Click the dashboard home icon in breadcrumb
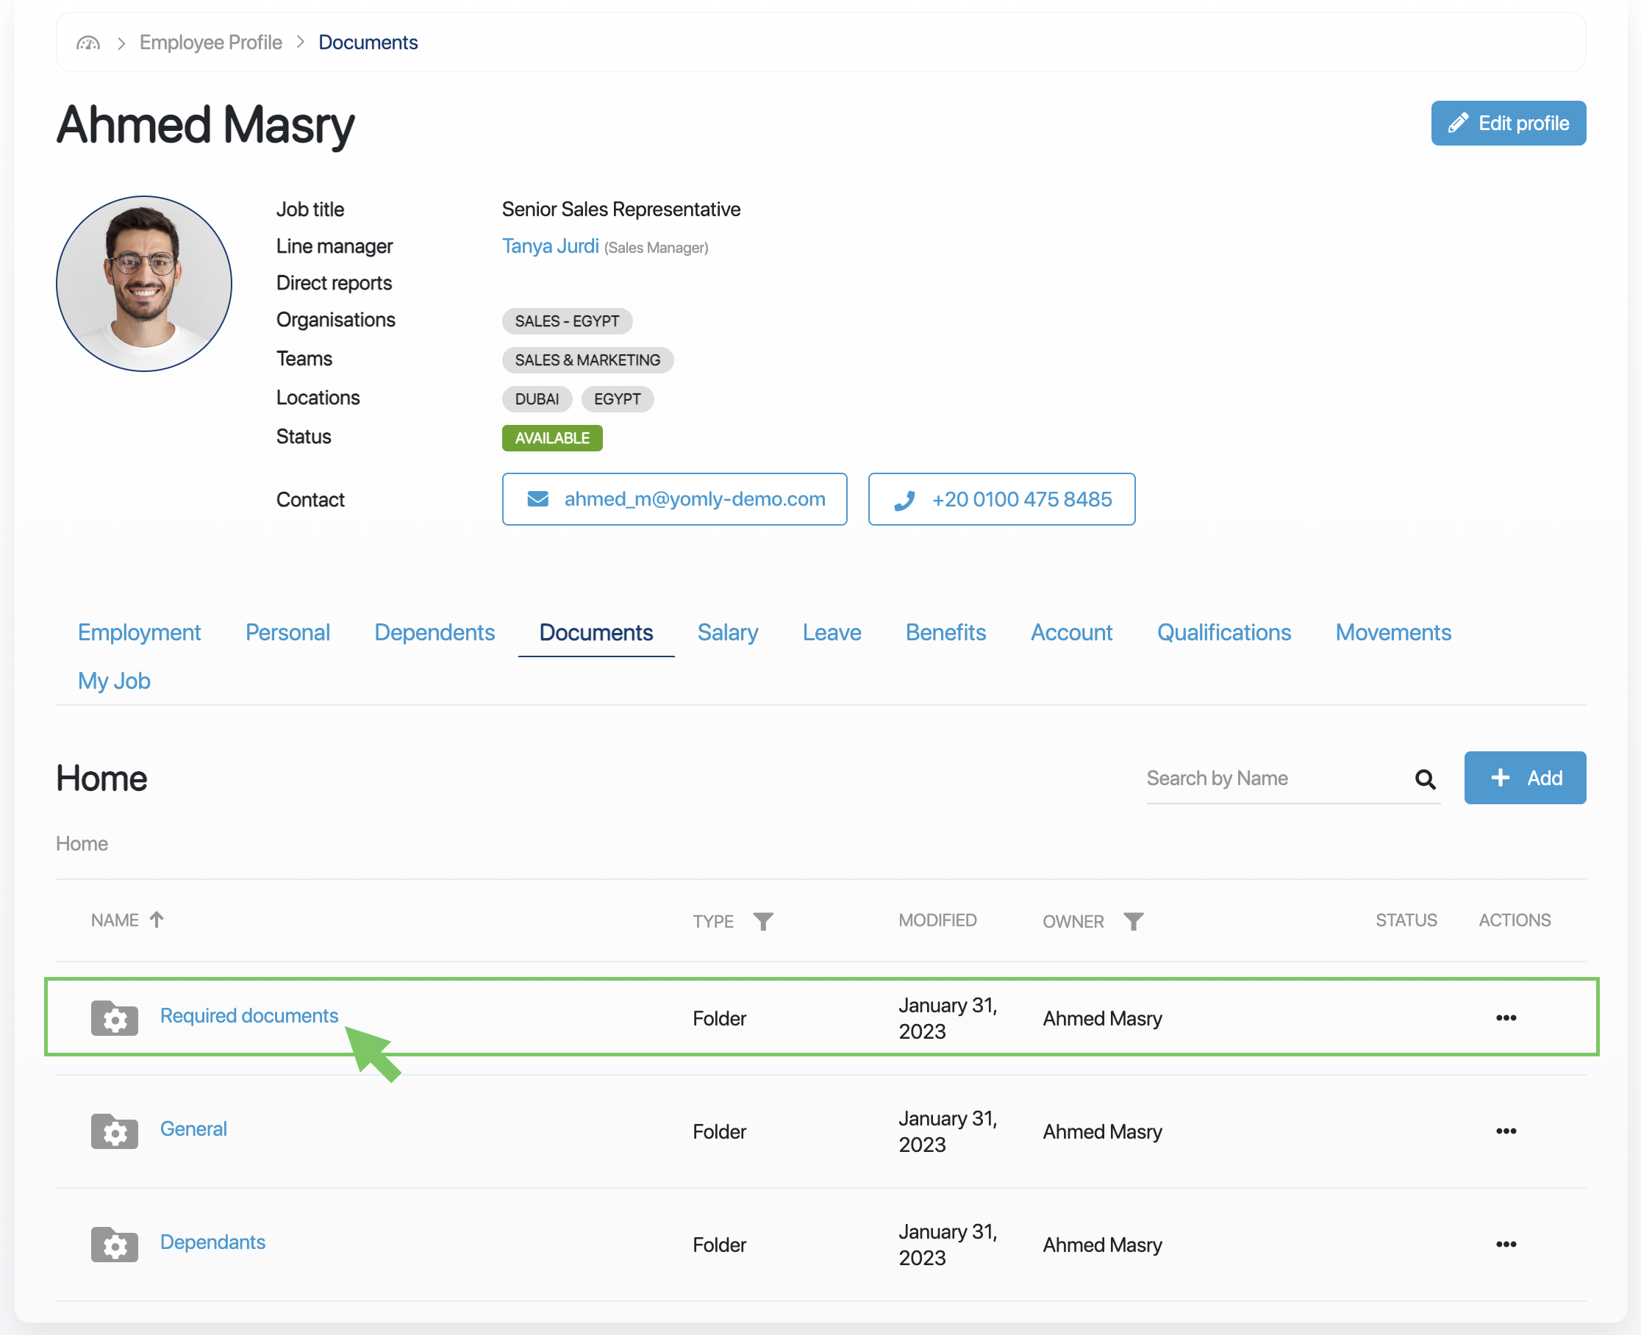The image size is (1641, 1335). (x=88, y=43)
